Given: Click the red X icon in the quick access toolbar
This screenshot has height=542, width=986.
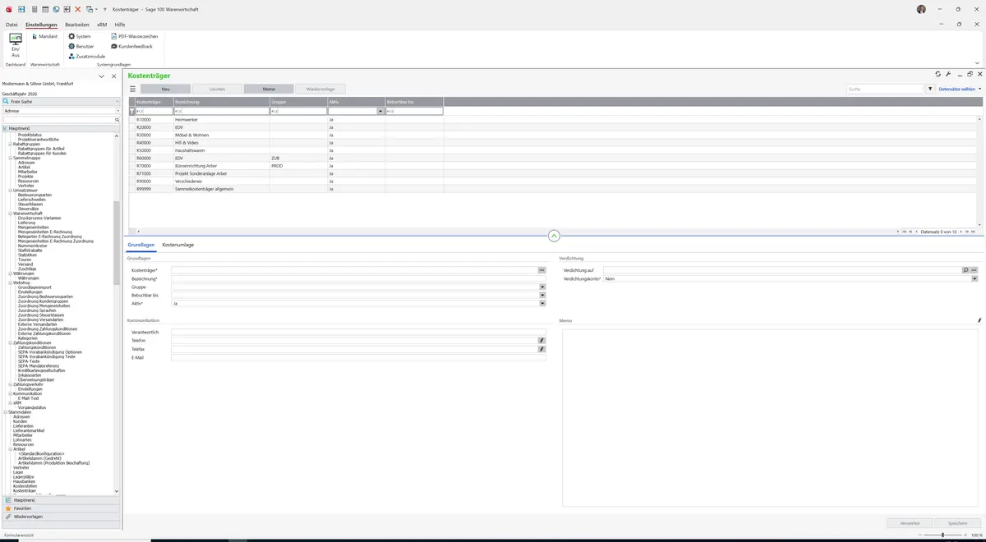Looking at the screenshot, I should click(78, 9).
